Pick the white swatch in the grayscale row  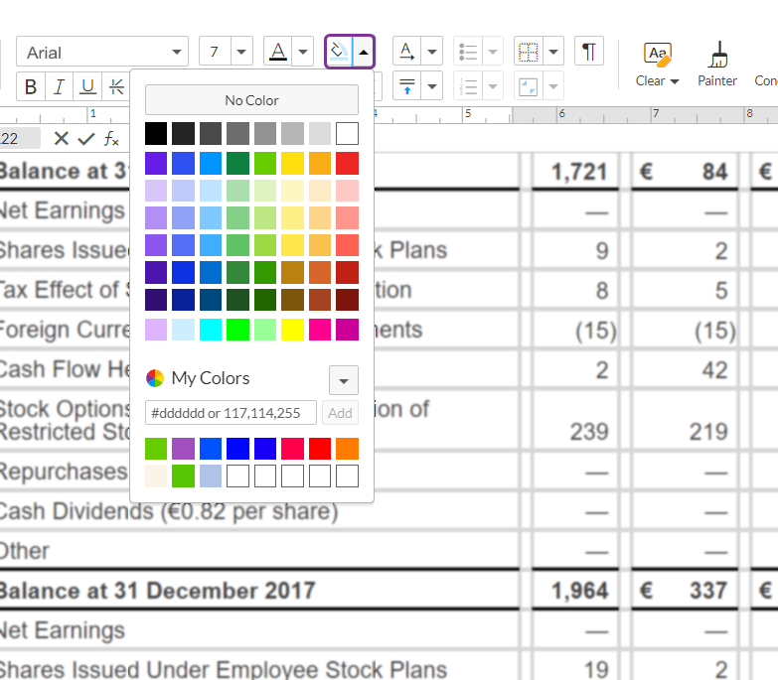(347, 134)
